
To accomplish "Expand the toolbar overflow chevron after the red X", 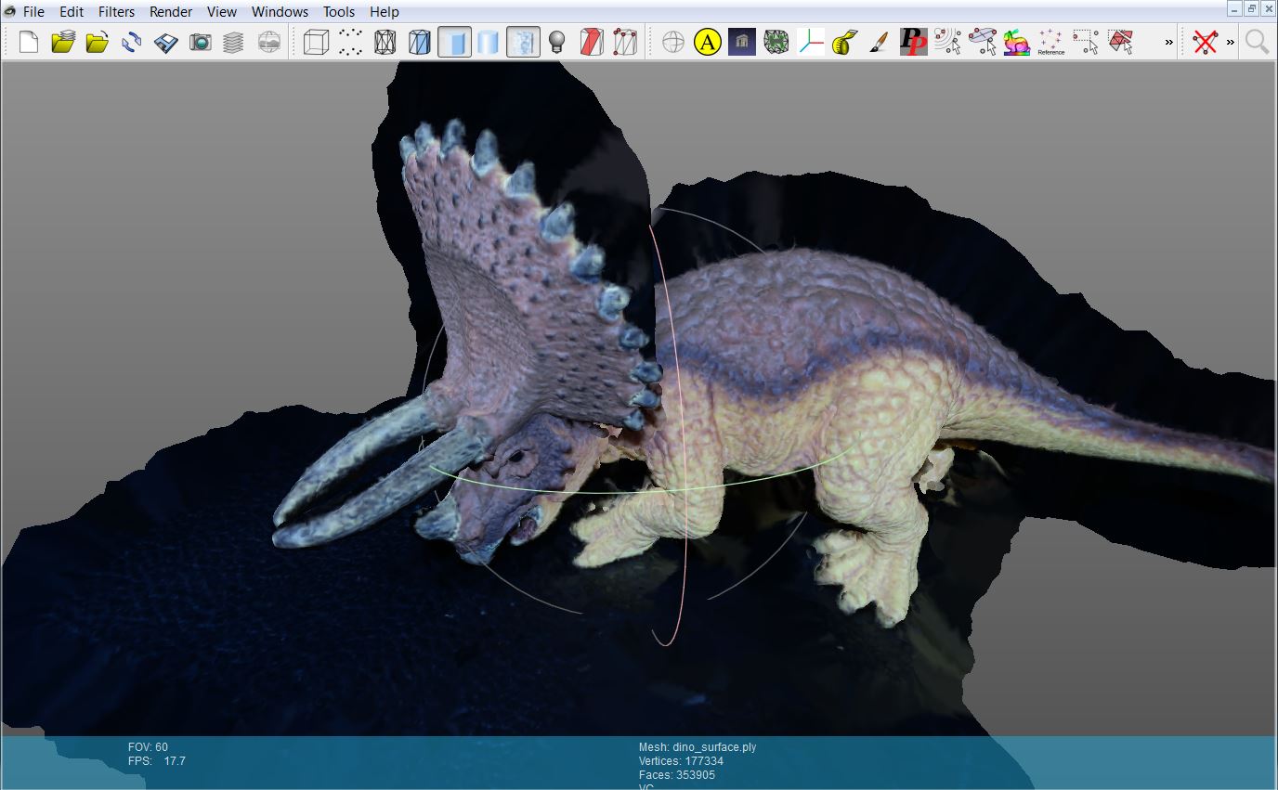I will (x=1231, y=42).
